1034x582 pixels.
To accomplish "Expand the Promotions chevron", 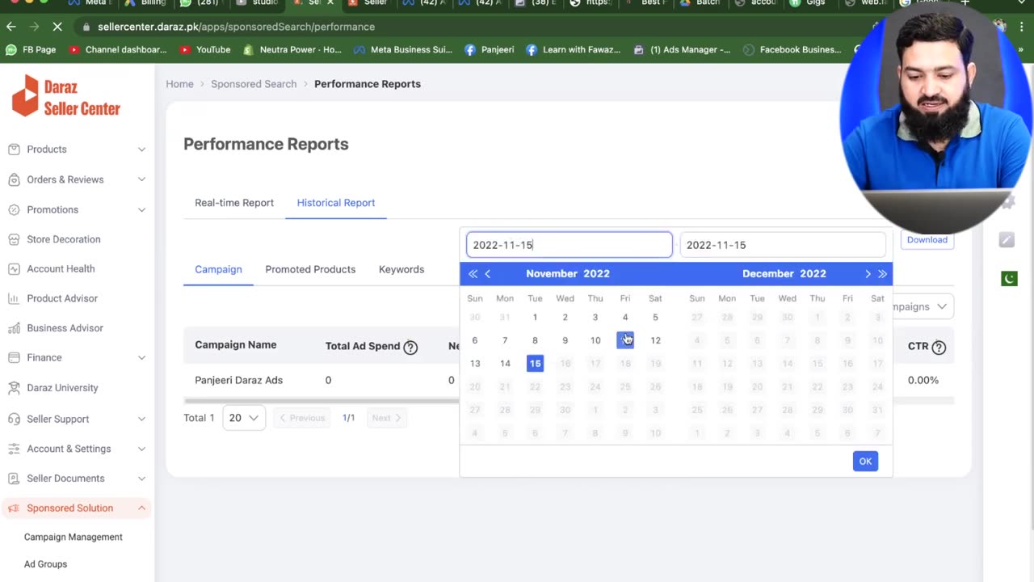I will tap(141, 209).
